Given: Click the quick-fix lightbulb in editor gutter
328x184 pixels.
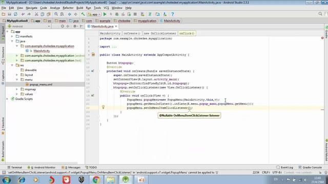Looking at the screenshot, I should click(103, 107).
